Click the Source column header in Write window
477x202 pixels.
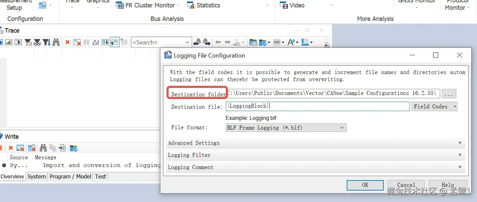(19, 157)
